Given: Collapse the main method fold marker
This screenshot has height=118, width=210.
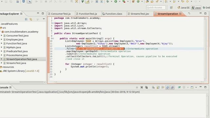Looking at the screenshot, I should tap(53, 39).
